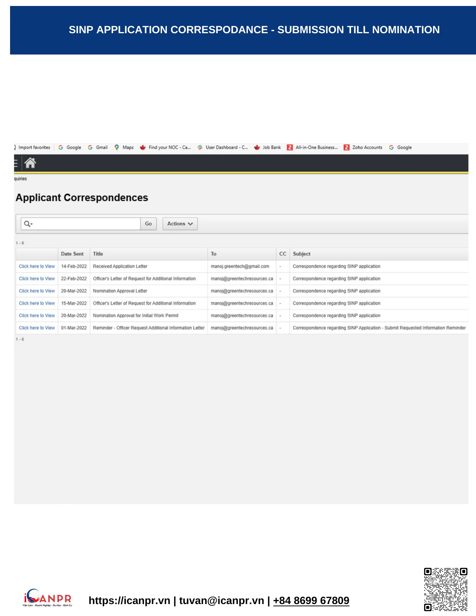
Task: Open the Maps bookmark
Action: click(x=124, y=147)
